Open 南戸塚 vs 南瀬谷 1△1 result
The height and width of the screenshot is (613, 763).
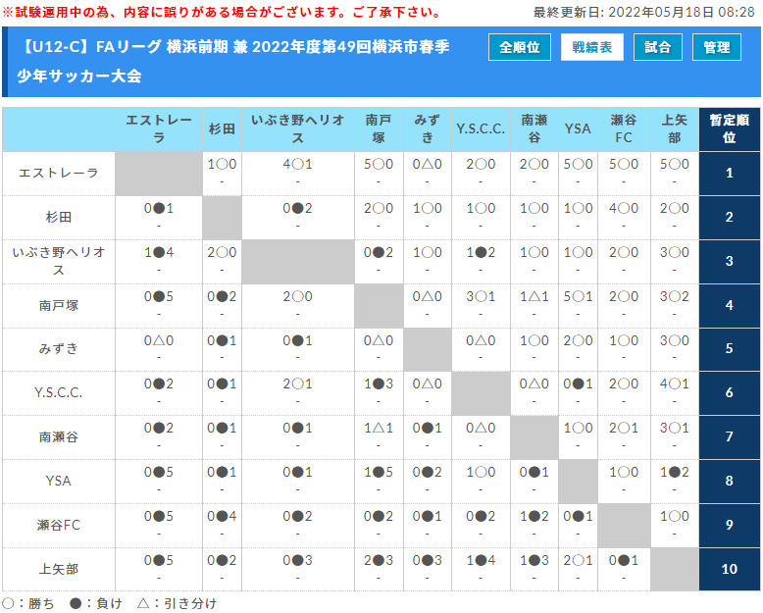click(x=534, y=297)
